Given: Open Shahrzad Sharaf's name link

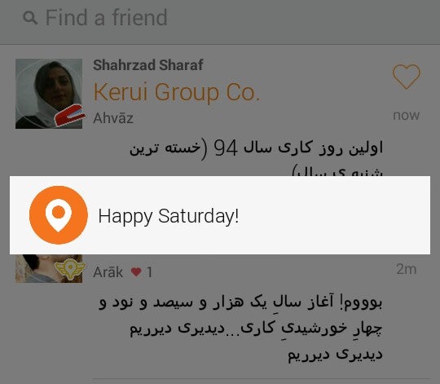Looking at the screenshot, I should click(x=148, y=65).
